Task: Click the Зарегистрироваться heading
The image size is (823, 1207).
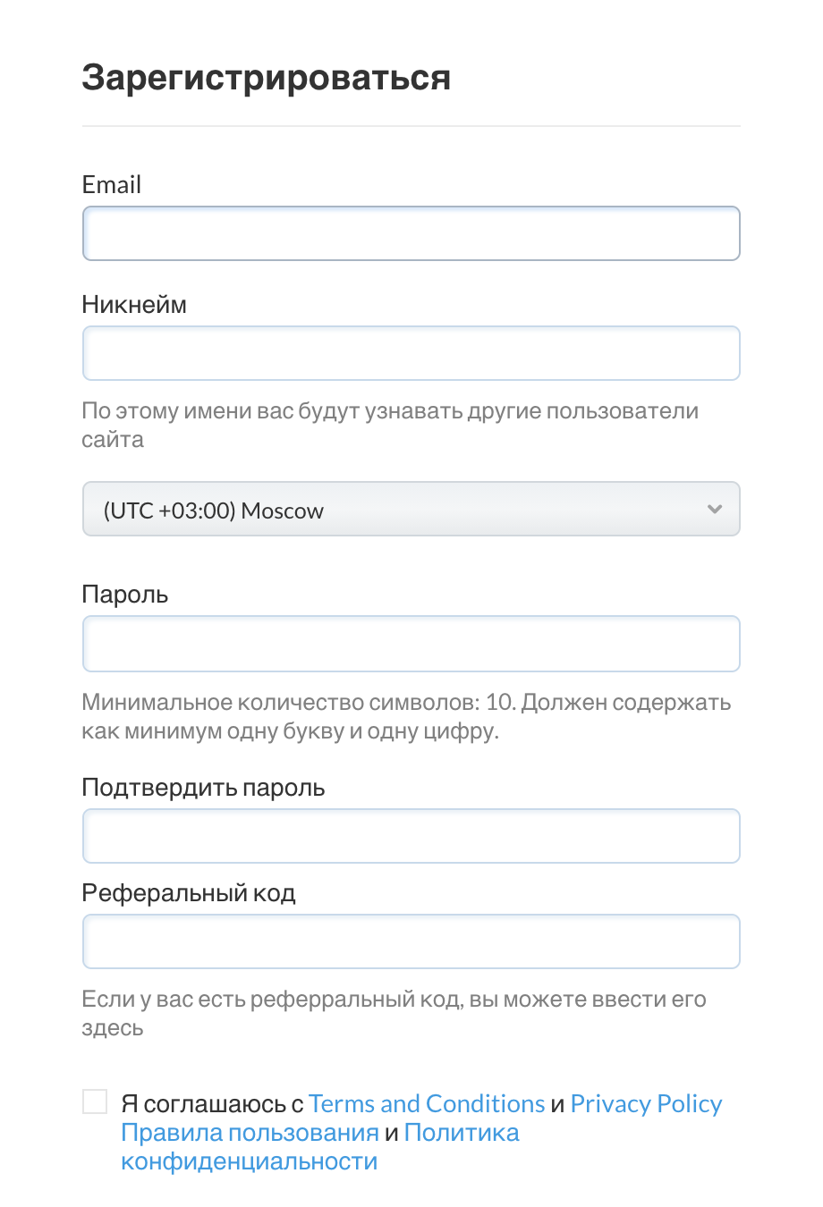Action: pyautogui.click(x=267, y=78)
